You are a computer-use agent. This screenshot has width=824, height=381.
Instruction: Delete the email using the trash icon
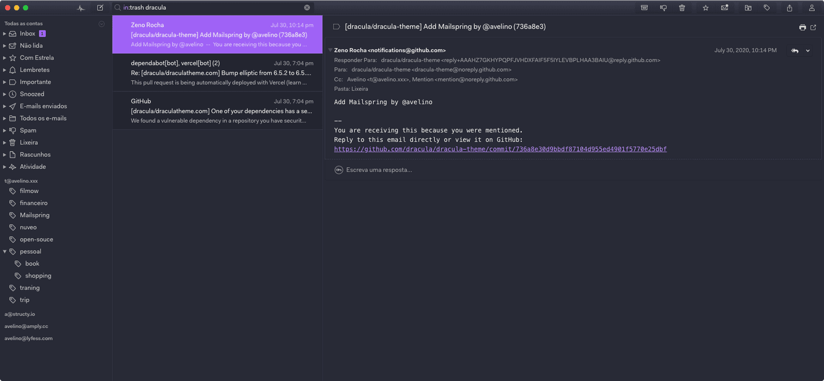pos(682,7)
